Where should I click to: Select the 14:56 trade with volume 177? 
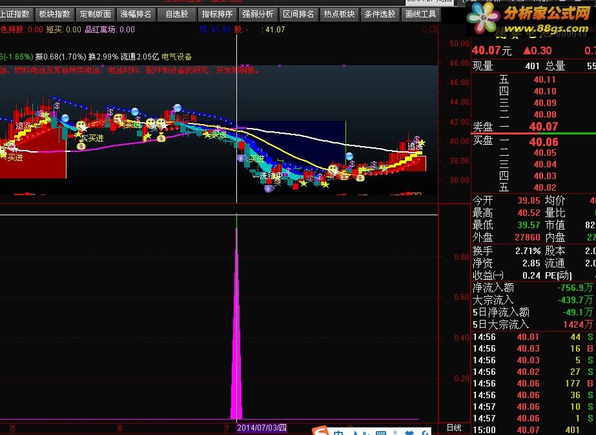533,383
